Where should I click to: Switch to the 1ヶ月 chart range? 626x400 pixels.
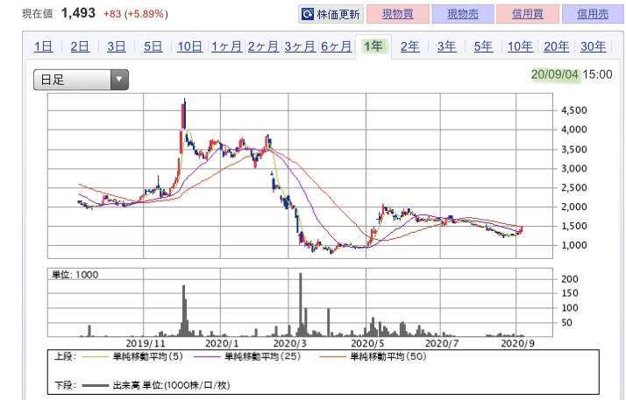(x=226, y=46)
